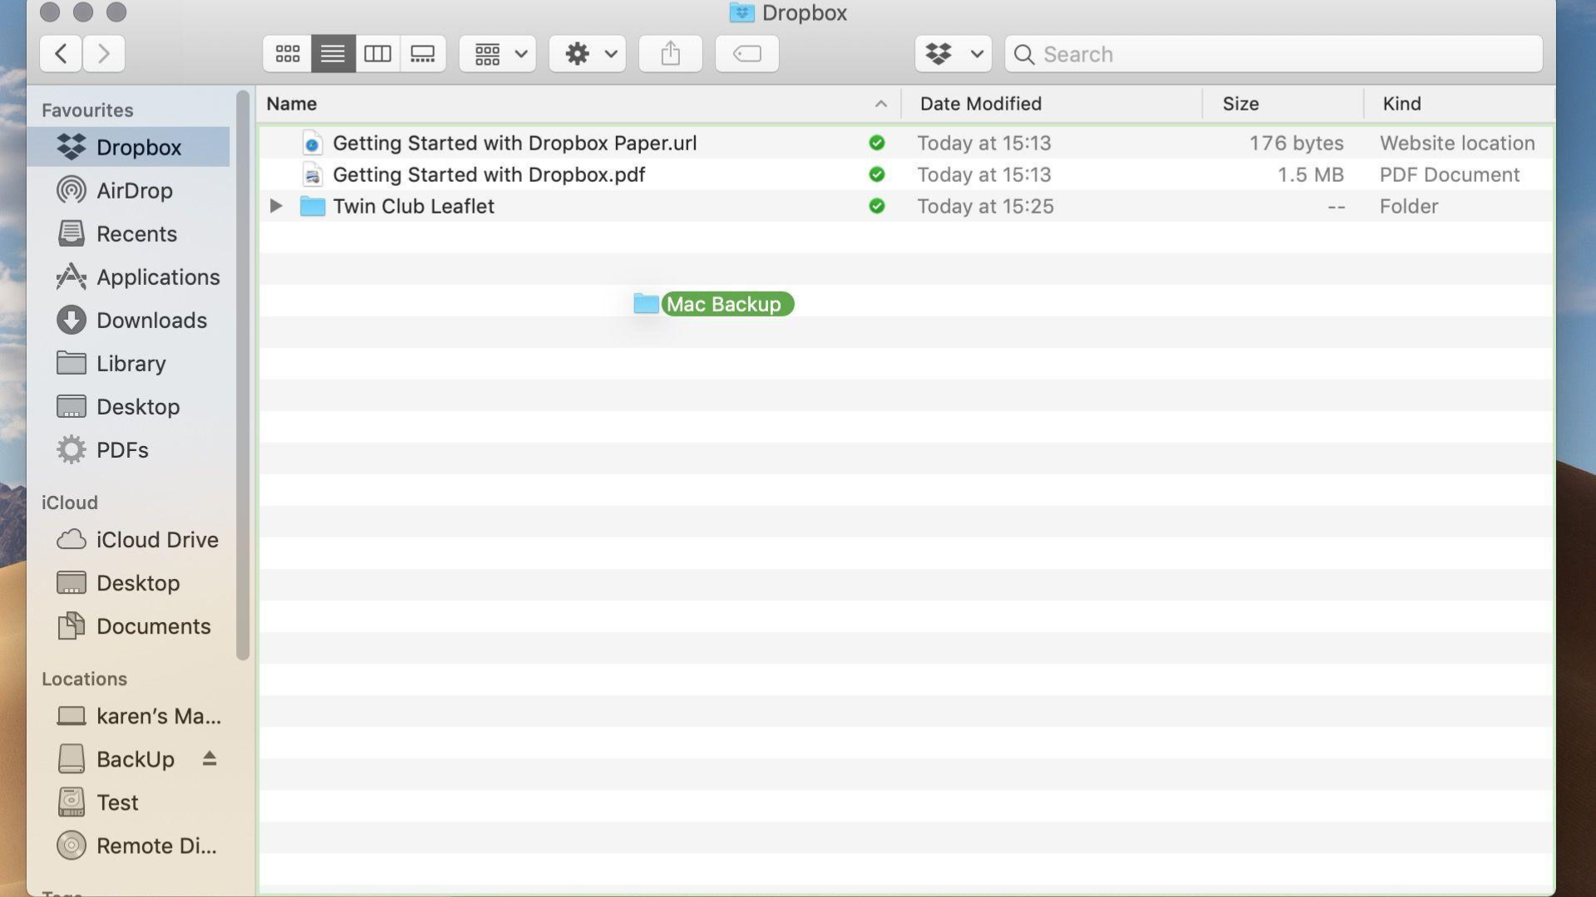1596x897 pixels.
Task: Eject the BackUp drive
Action: click(209, 758)
